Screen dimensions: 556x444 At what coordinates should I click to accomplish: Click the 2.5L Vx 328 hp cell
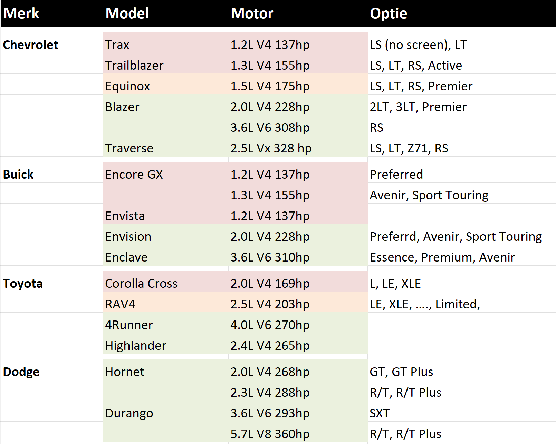[271, 148]
